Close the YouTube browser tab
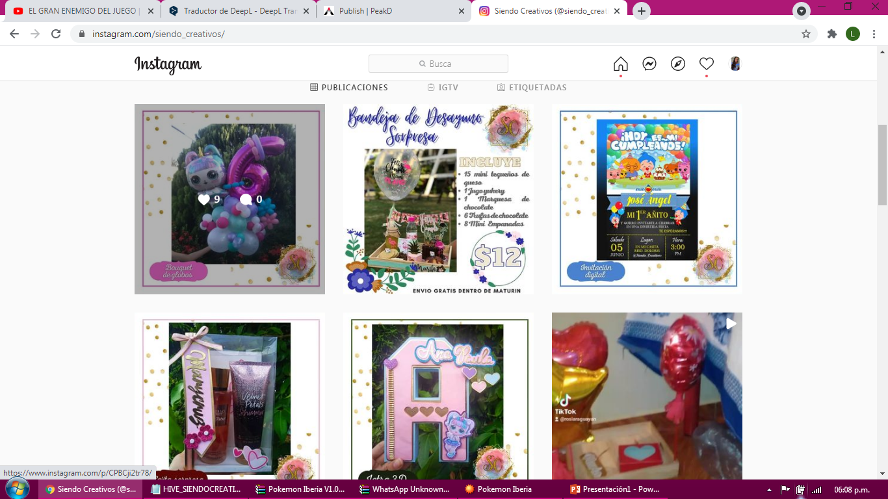Image resolution: width=888 pixels, height=499 pixels. (x=151, y=11)
